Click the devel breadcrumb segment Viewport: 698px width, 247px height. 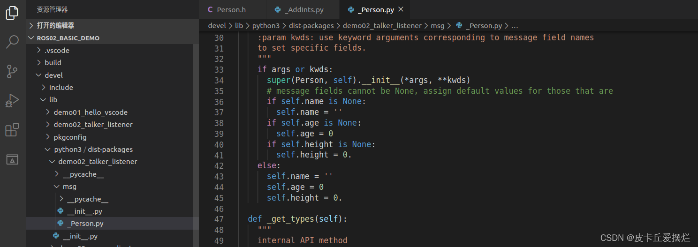click(x=217, y=26)
